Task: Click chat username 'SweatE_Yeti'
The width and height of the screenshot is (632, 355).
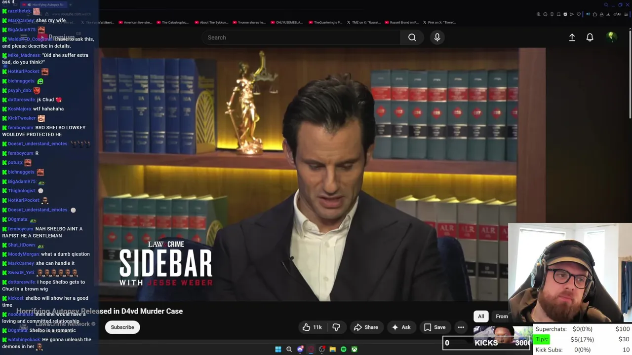Action: 21,273
